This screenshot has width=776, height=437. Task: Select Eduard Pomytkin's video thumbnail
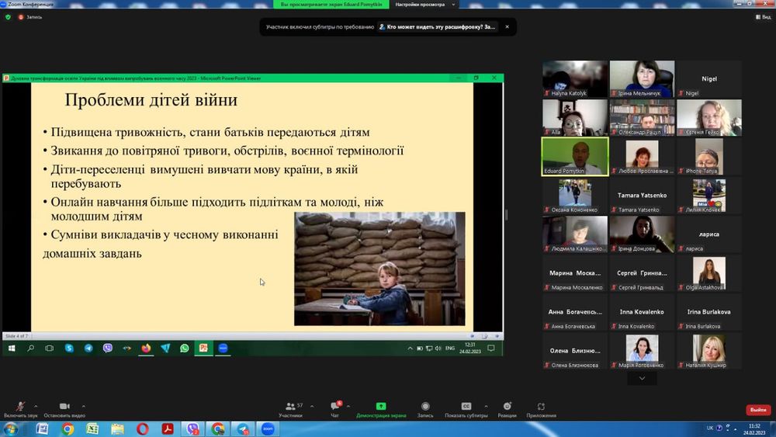pos(574,156)
